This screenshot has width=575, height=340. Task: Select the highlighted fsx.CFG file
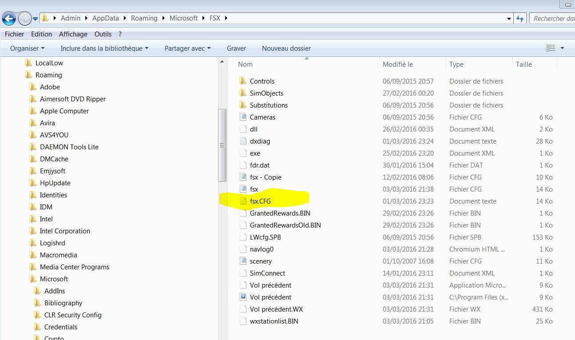pyautogui.click(x=260, y=201)
